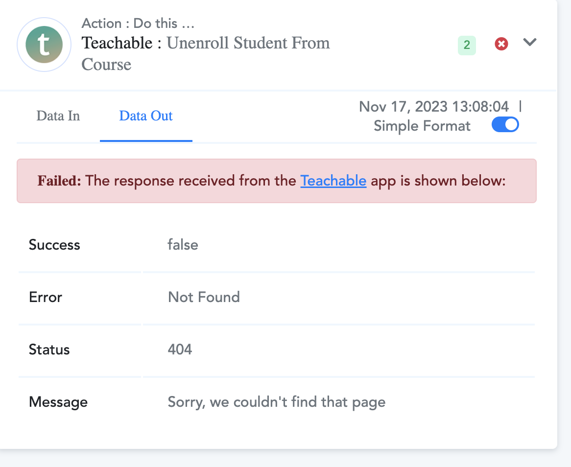Switch to the Data In tab
The width and height of the screenshot is (571, 467).
(x=58, y=116)
